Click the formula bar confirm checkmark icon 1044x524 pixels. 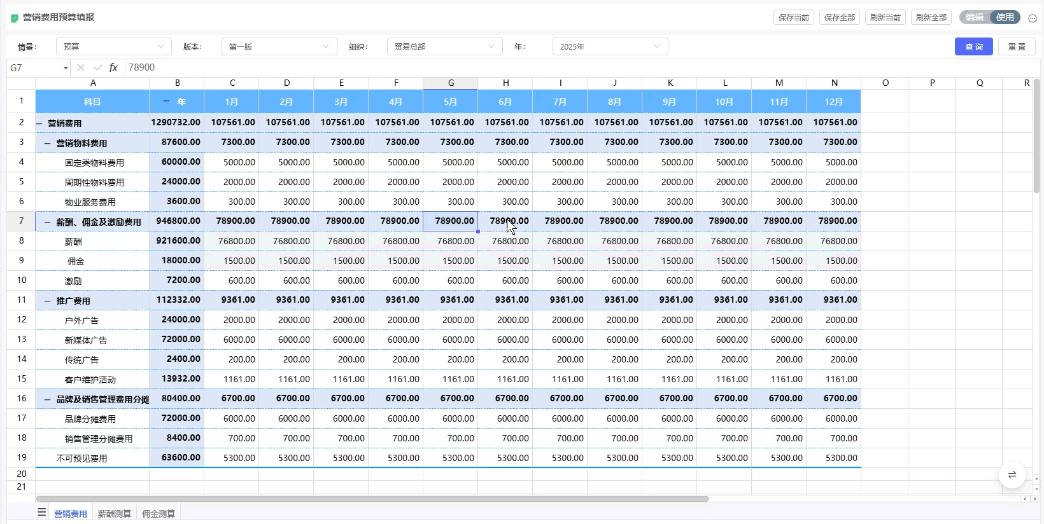tap(97, 67)
